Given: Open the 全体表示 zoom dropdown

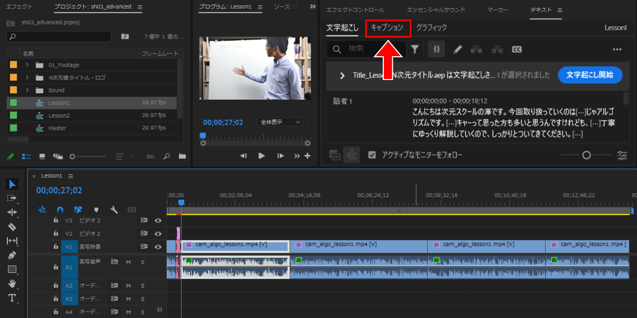Looking at the screenshot, I should click(280, 122).
